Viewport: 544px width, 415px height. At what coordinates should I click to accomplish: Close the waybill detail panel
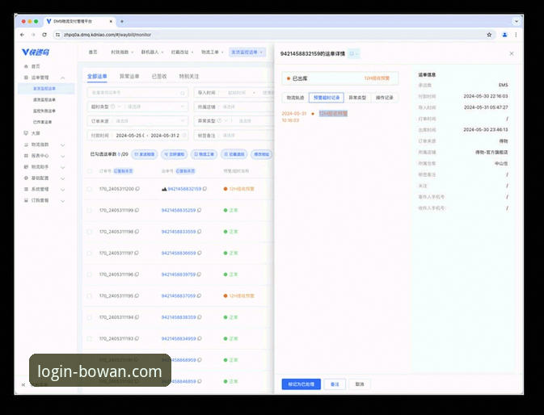(511, 53)
